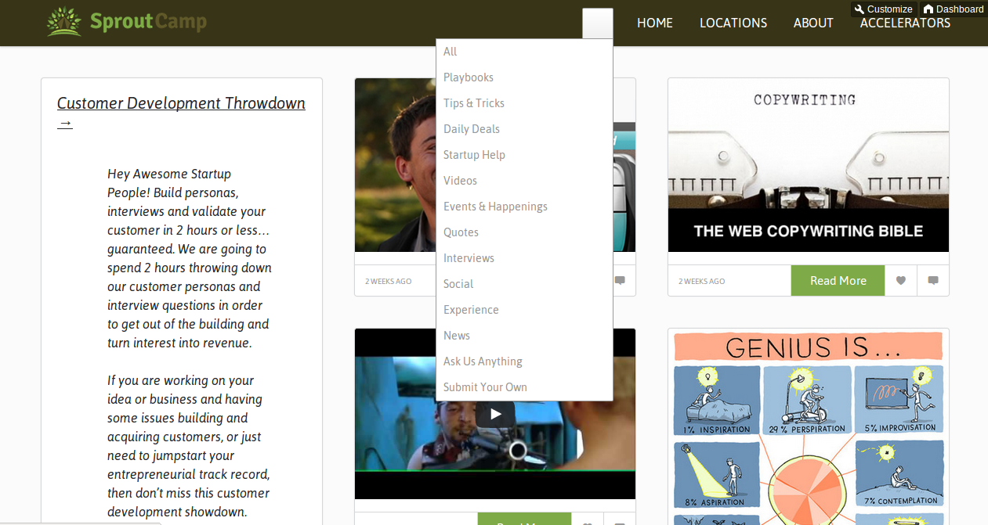Choose Startup Help category
The width and height of the screenshot is (988, 525).
524,155
